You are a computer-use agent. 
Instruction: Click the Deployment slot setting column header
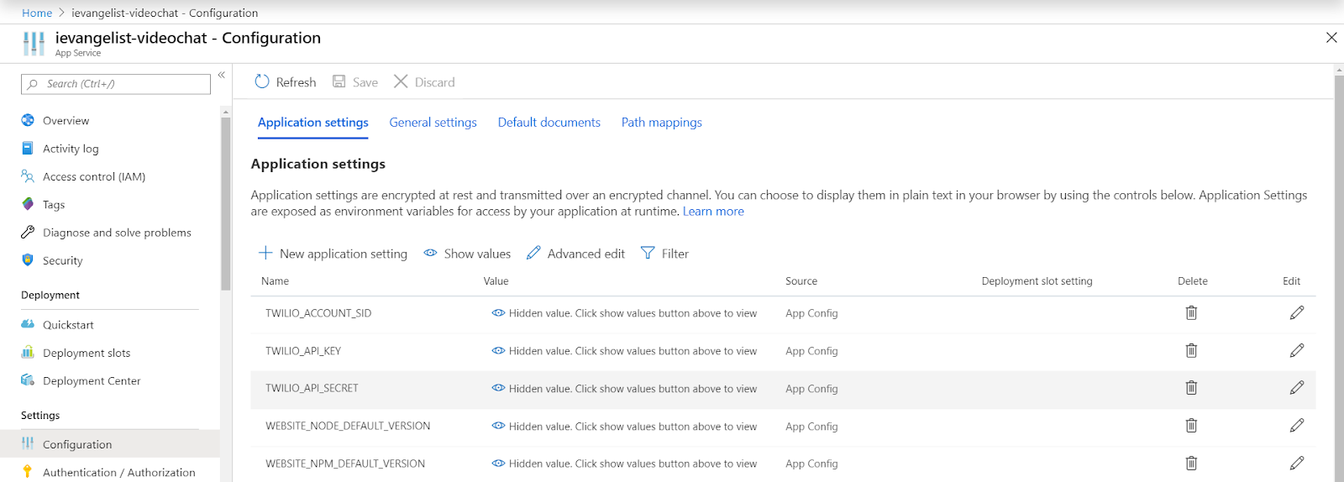pos(1037,281)
